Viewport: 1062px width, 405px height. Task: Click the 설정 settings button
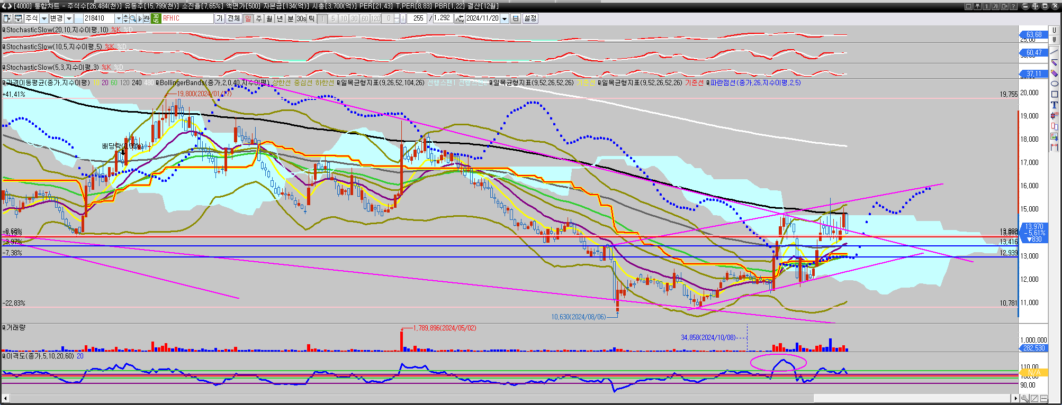coord(530,19)
